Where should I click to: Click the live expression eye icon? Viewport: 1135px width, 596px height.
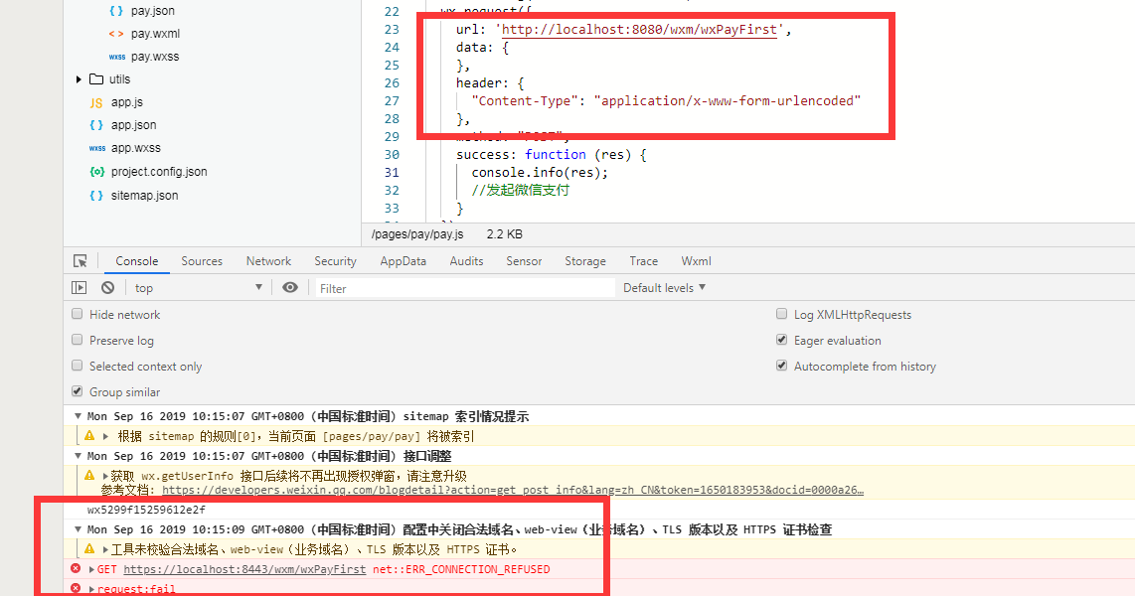pyautogui.click(x=290, y=287)
